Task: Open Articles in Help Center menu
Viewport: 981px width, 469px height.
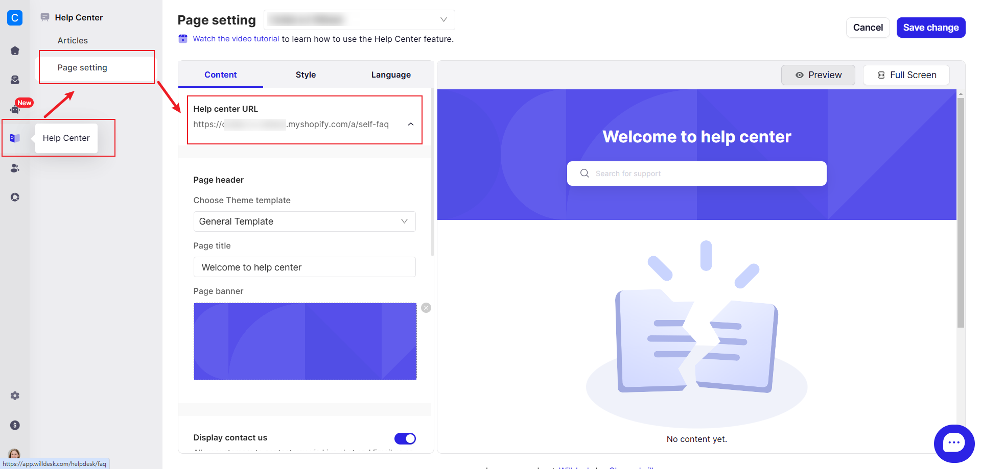Action: 73,40
